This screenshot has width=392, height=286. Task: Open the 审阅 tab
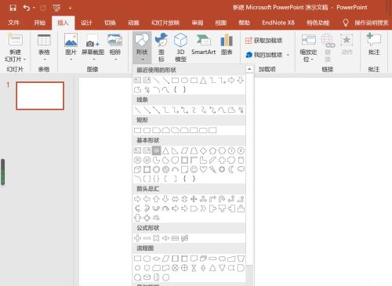(x=198, y=23)
